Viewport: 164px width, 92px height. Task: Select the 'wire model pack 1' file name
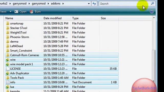[x=22, y=64]
